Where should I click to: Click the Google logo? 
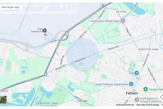[x=82, y=101]
